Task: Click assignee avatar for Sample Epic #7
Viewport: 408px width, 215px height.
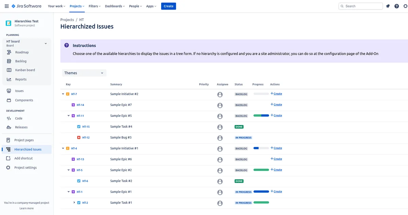Action: click(220, 105)
